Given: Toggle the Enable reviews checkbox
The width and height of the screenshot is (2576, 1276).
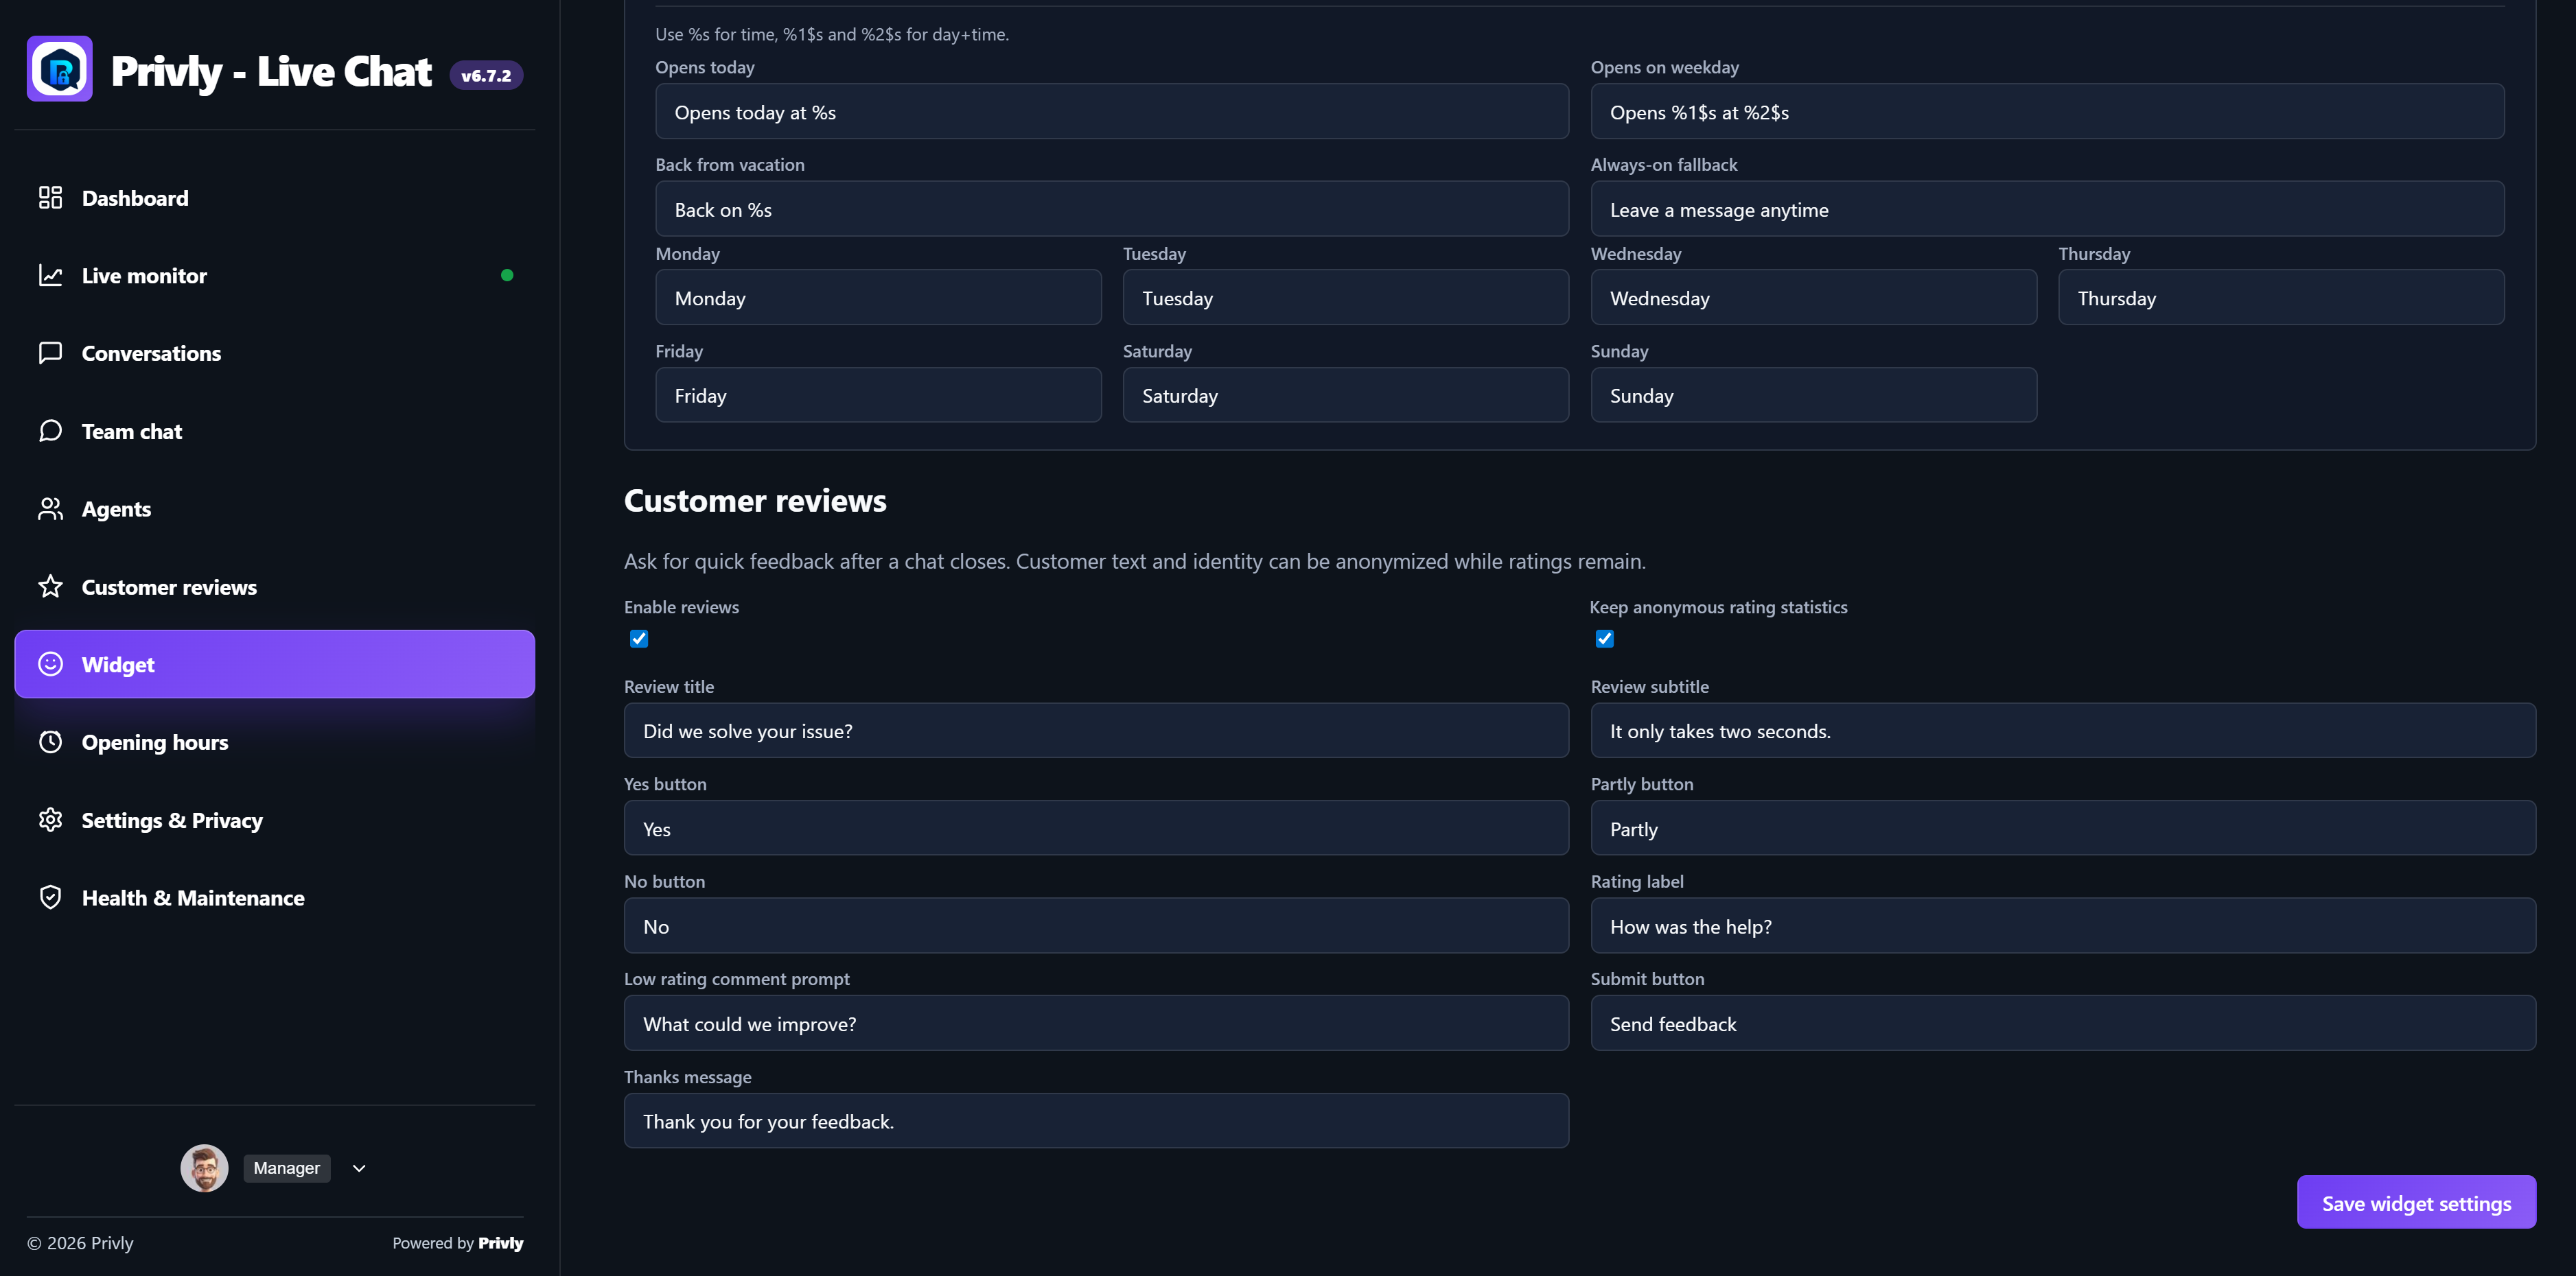Looking at the screenshot, I should coord(639,639).
